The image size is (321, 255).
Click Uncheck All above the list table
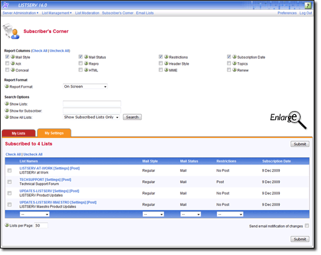tap(33, 155)
